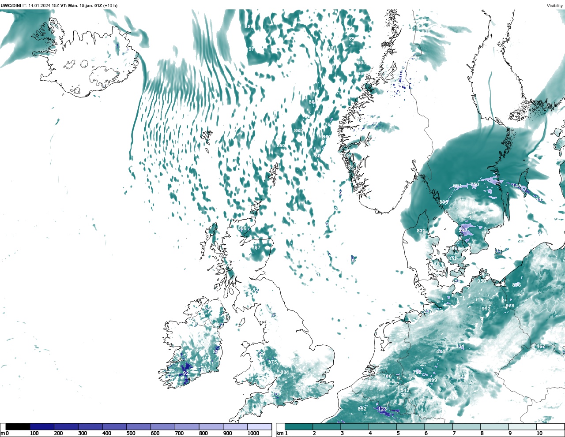
Task: Select the 7–8 km legend swatch
Action: [467, 426]
